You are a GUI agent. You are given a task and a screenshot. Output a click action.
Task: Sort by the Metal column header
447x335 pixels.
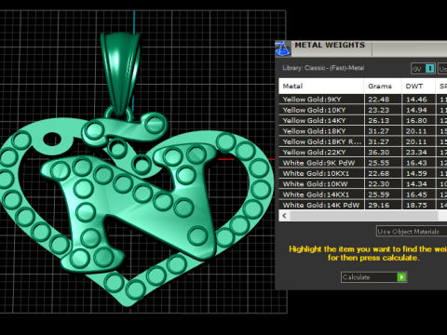pos(321,86)
